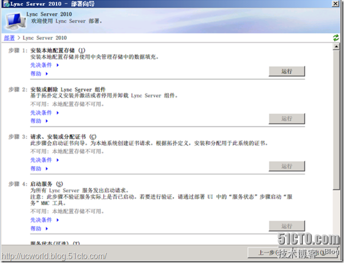Expand 帮助 under step 3 certificates

[x=39, y=168]
